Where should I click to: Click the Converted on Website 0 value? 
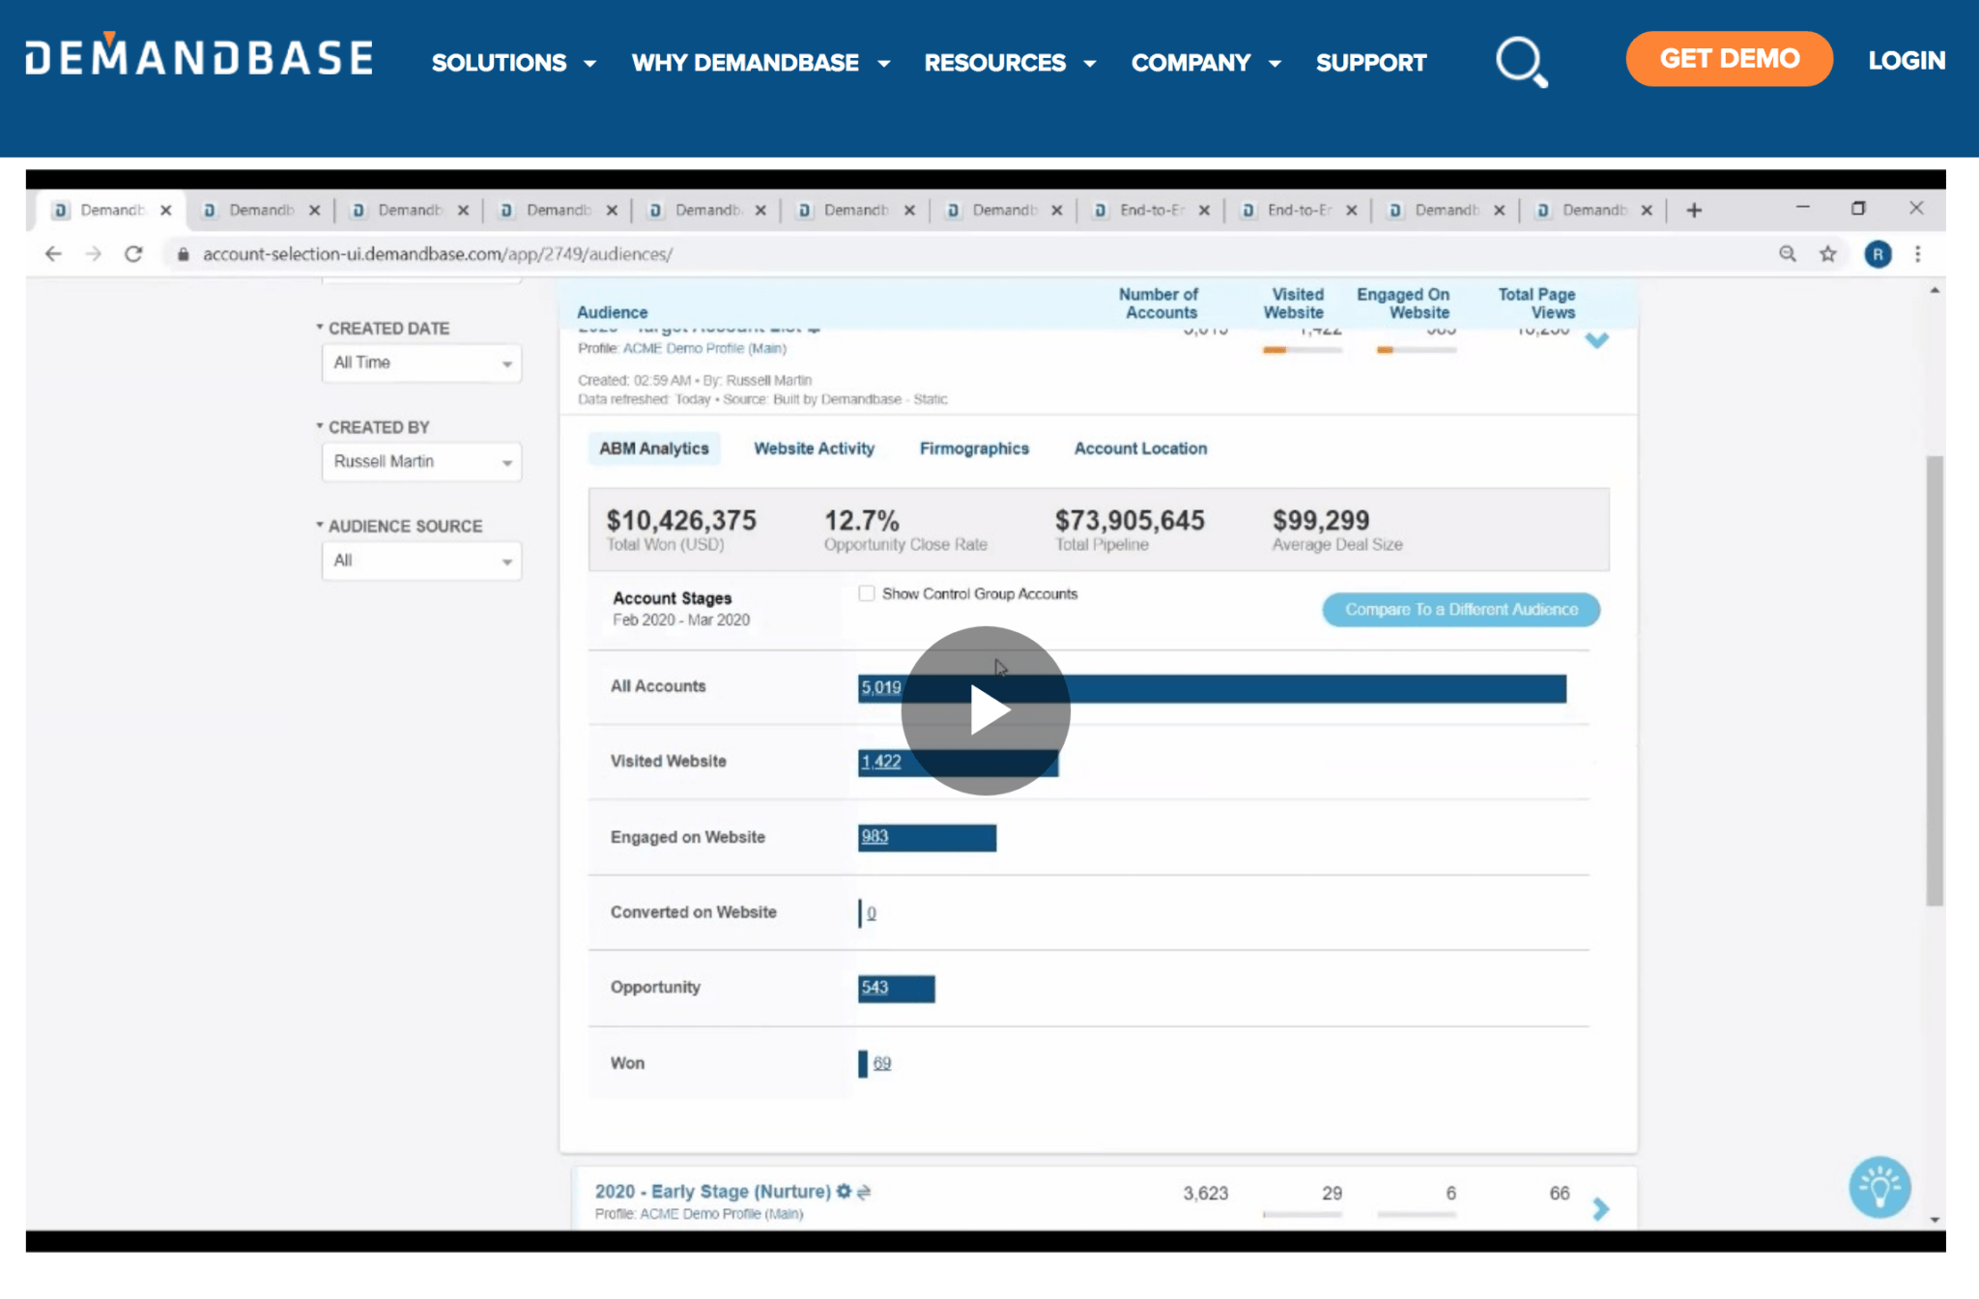[872, 912]
